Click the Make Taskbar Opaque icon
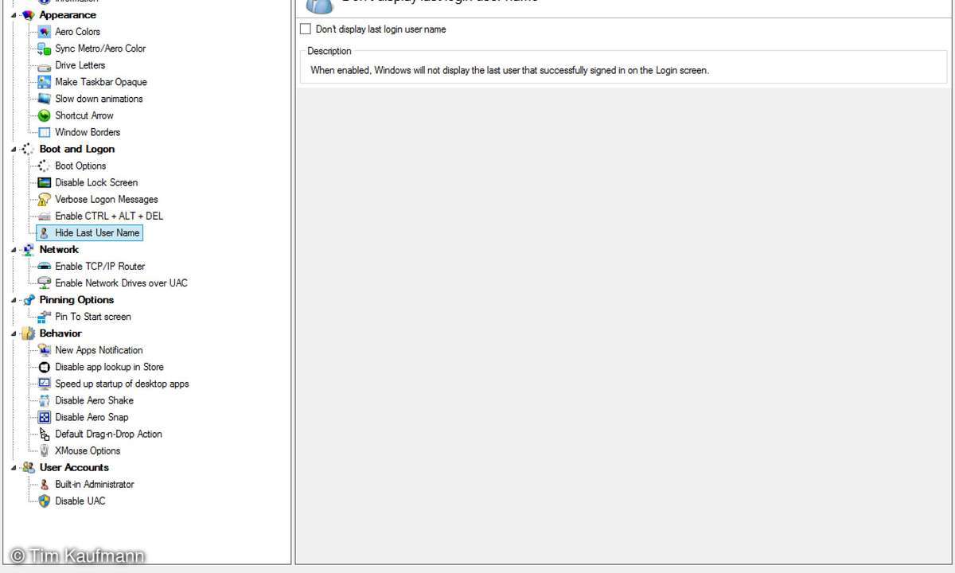Viewport: 955px width, 573px height. point(45,82)
